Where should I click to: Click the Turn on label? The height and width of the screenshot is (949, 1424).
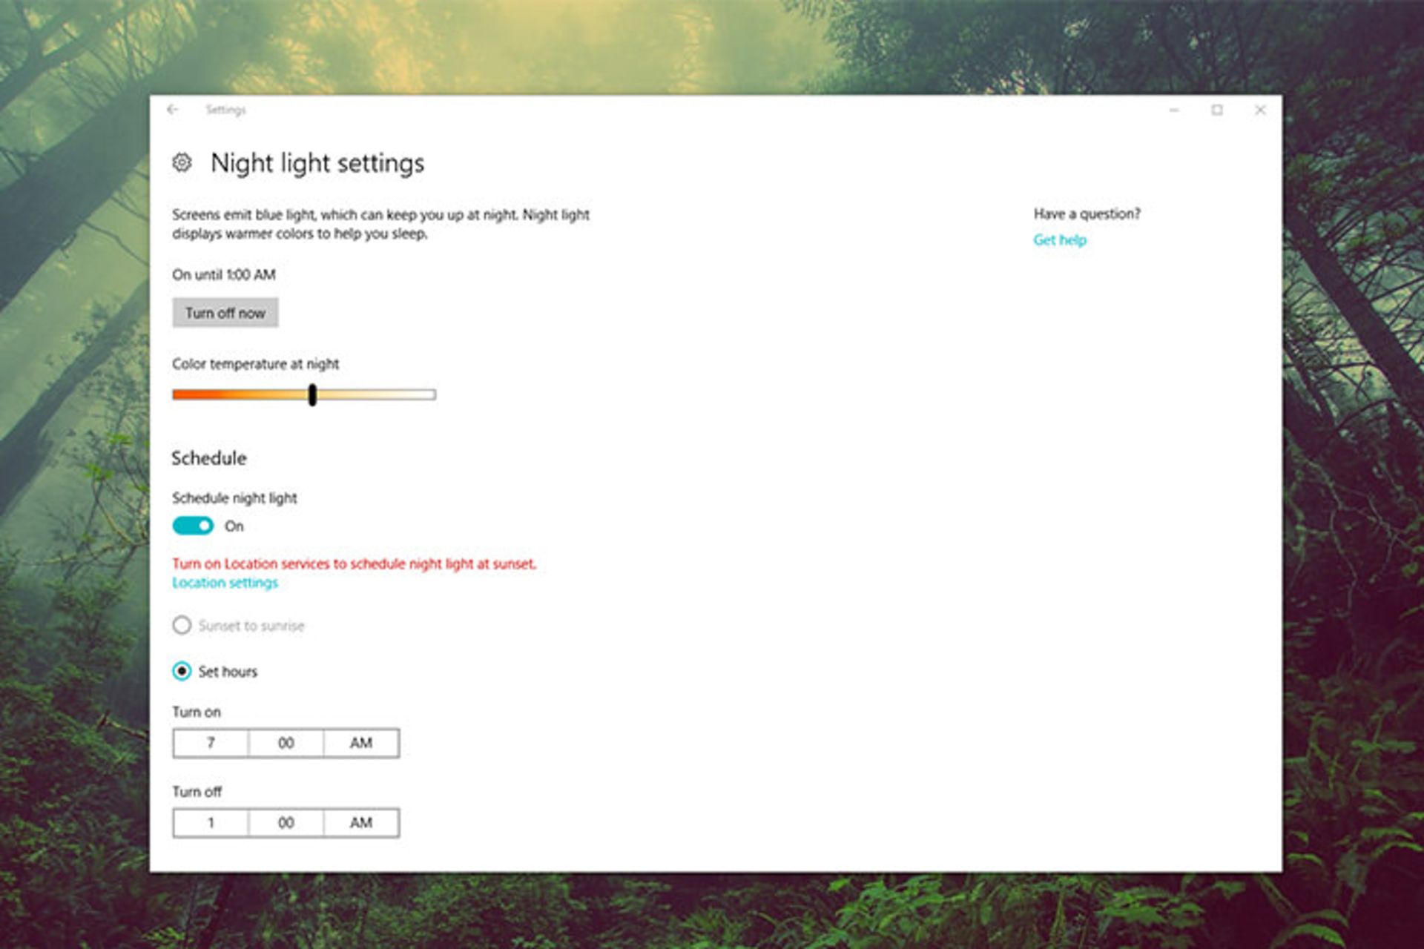pyautogui.click(x=197, y=712)
